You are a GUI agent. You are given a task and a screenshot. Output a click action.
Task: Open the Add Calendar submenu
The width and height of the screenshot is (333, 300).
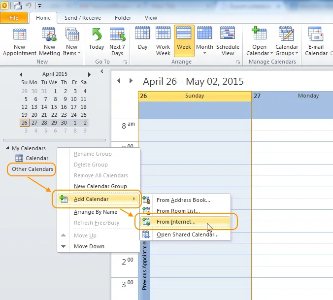tap(98, 199)
